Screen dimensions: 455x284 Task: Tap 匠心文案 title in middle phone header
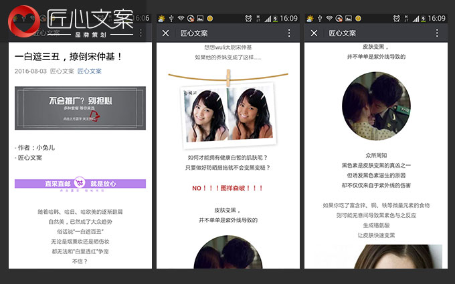point(194,33)
